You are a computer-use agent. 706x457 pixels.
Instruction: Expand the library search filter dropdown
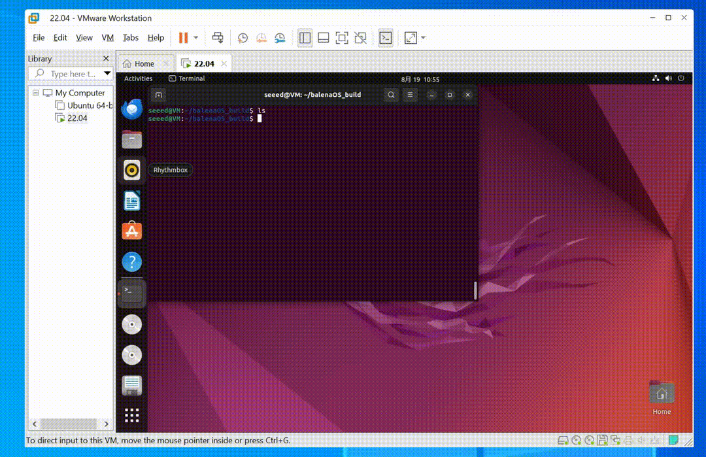click(107, 74)
